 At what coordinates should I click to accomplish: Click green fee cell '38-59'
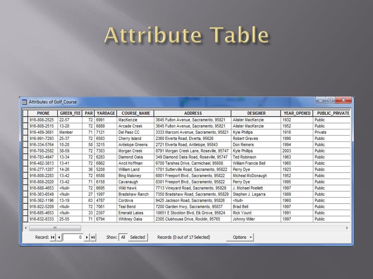(x=70, y=151)
